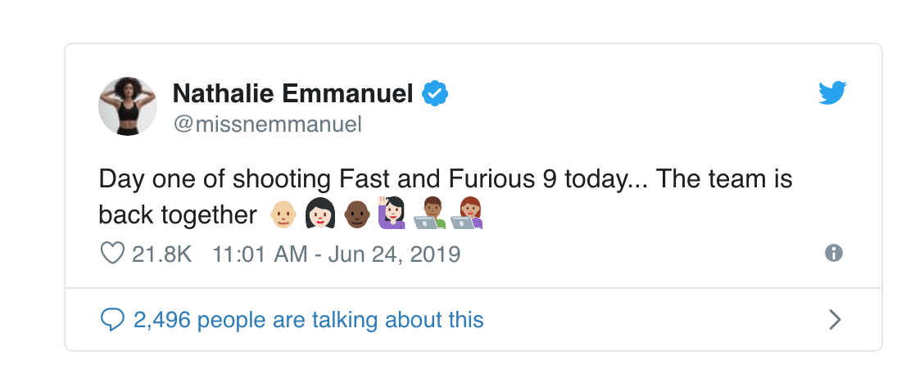Visit the @missnemmanuel handle

click(x=267, y=124)
